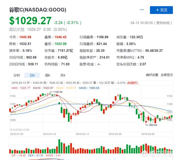Click the 总股本 value 6.95亿

click(x=63, y=57)
